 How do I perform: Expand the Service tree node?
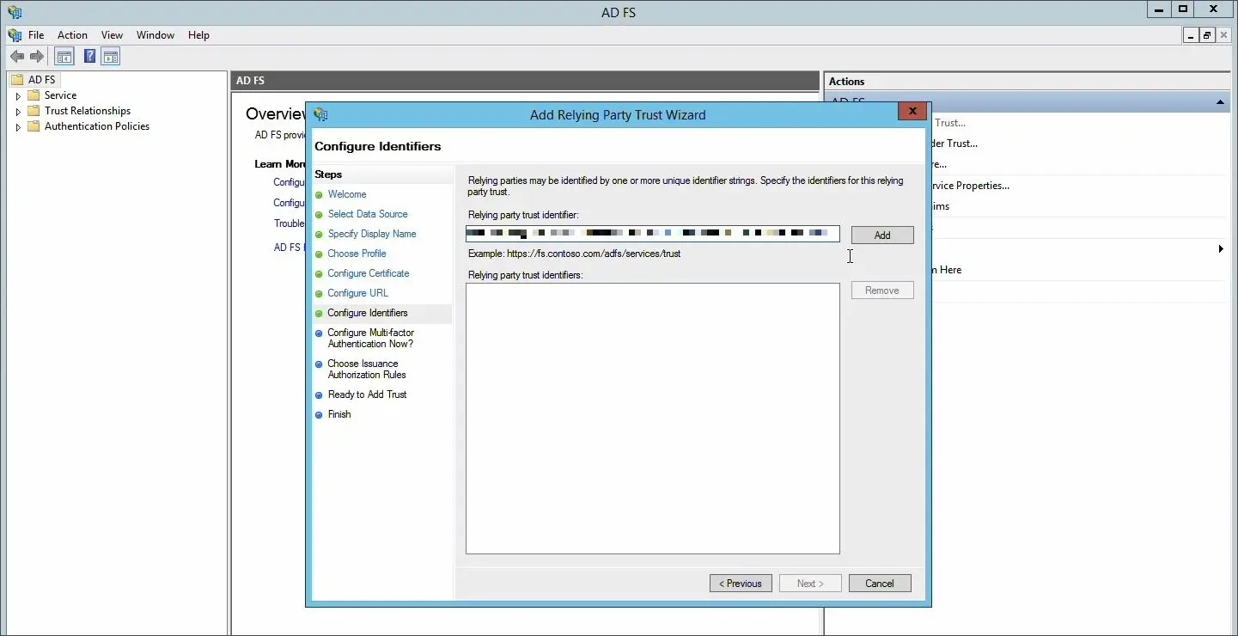pyautogui.click(x=18, y=96)
